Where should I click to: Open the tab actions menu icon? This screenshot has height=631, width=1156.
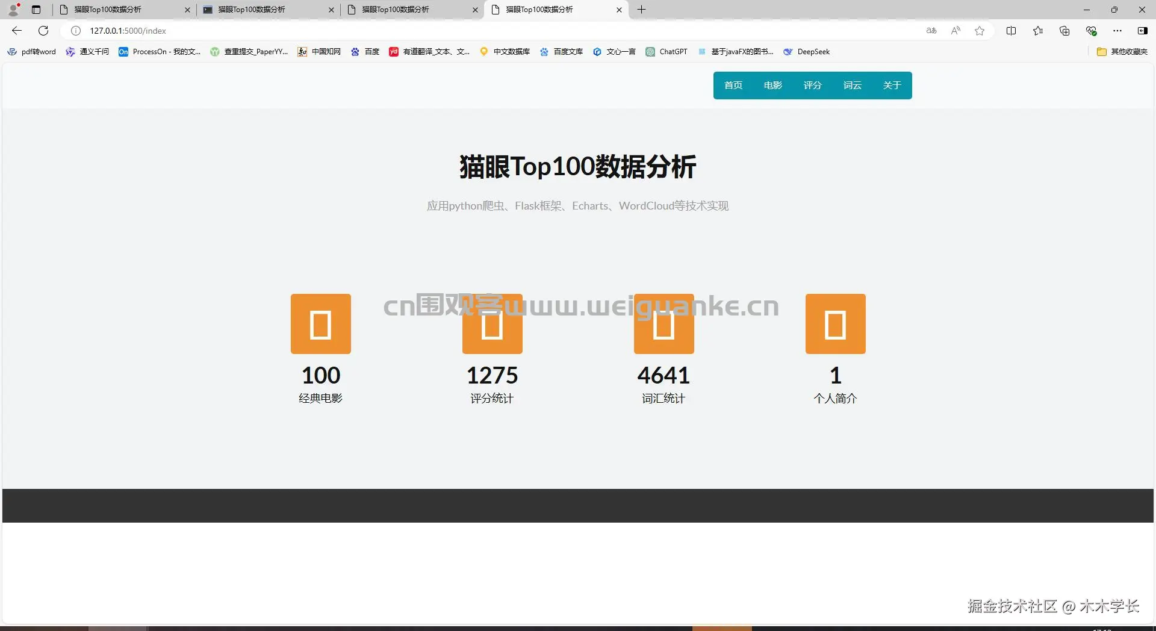tap(36, 10)
